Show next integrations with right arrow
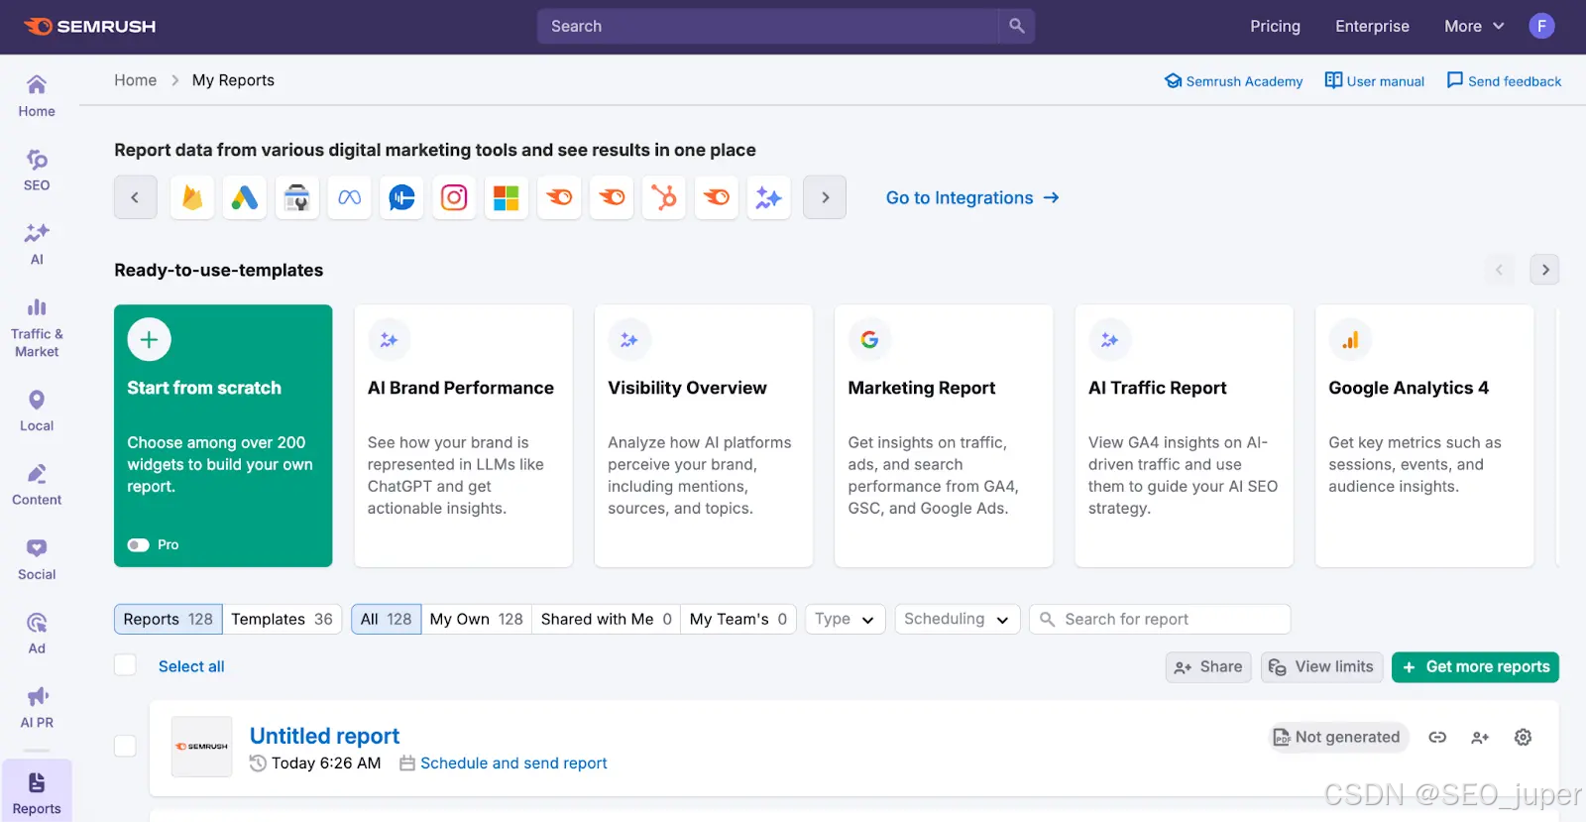Viewport: 1586px width, 822px height. tap(825, 197)
